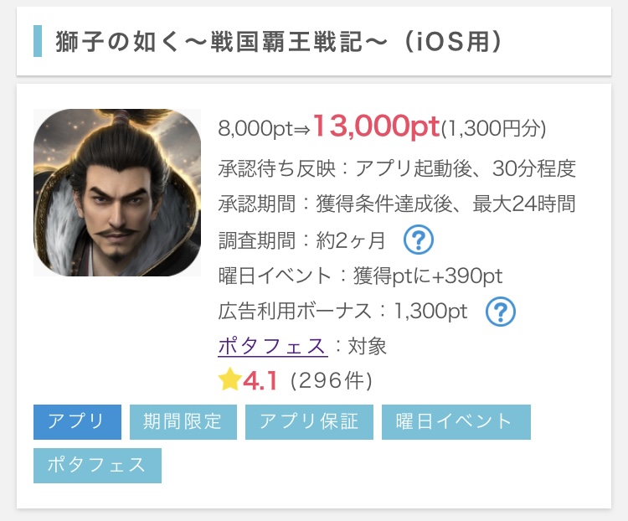The width and height of the screenshot is (628, 521).
Task: Click the 承認期間 information line
Action: [397, 204]
